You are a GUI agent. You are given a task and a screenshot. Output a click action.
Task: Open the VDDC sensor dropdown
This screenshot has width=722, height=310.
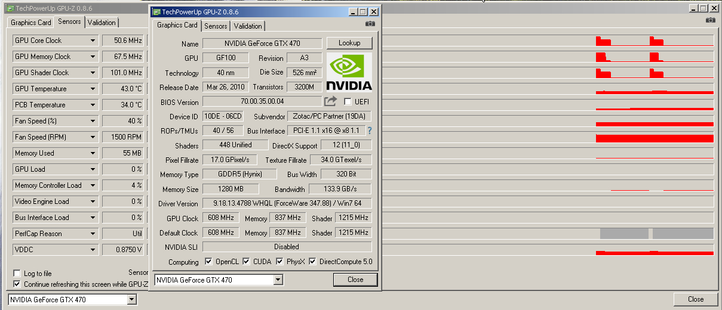pos(93,250)
